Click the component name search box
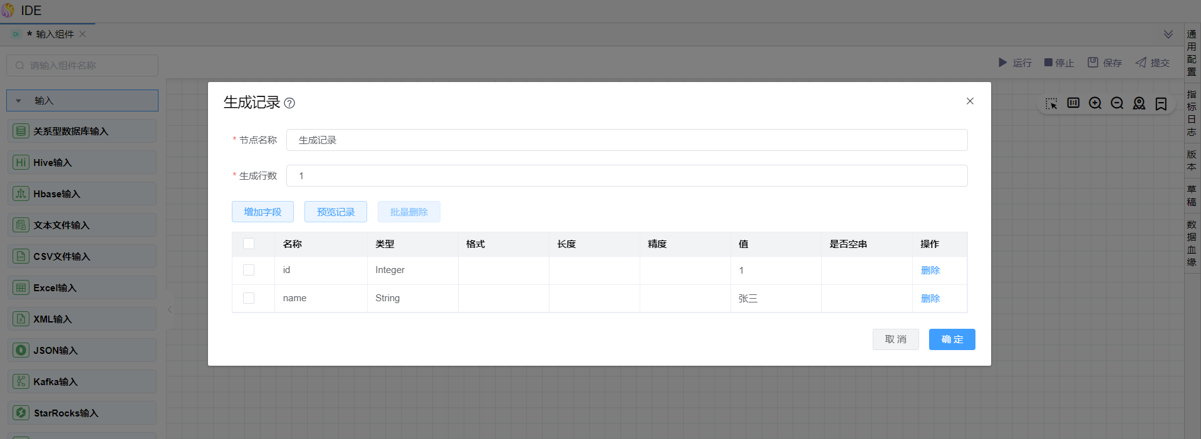Viewport: 1201px width, 439px height. (x=82, y=65)
